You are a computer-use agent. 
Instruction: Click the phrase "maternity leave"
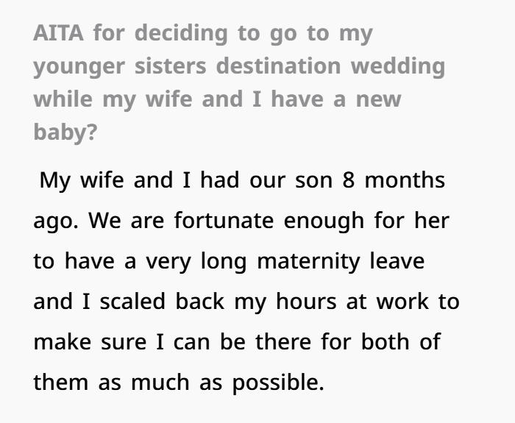[x=341, y=261]
